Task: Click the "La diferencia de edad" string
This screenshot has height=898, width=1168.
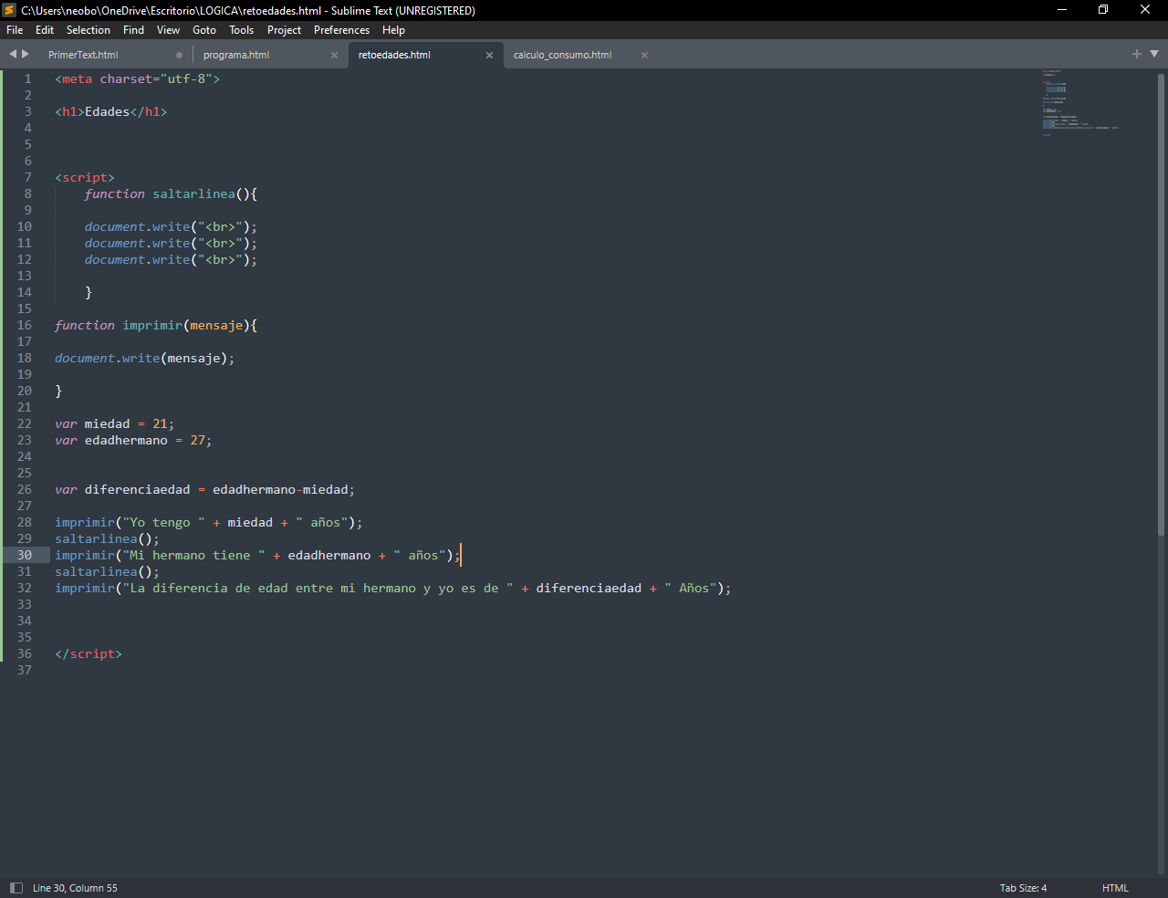Action: click(318, 588)
